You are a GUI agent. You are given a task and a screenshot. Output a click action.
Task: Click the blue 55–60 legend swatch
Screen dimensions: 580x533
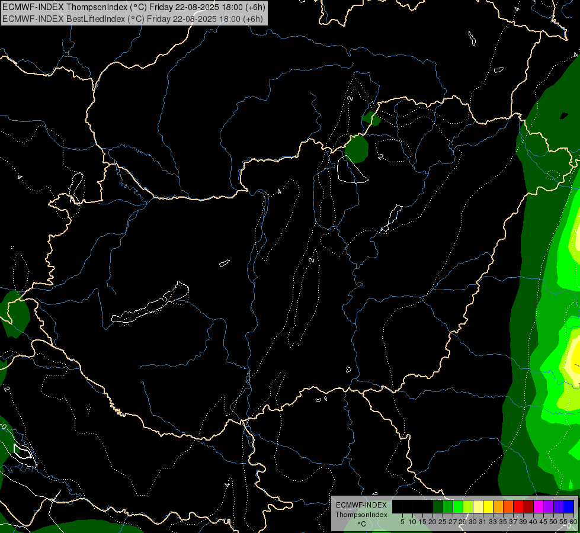569,506
